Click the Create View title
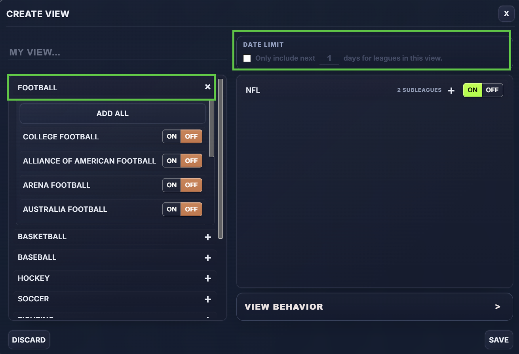The width and height of the screenshot is (519, 354). [38, 14]
